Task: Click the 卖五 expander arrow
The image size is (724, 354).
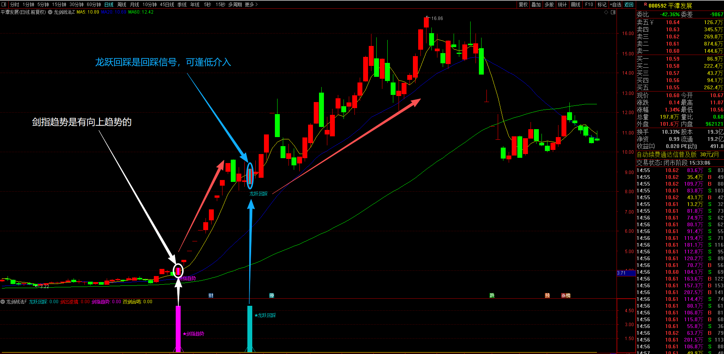Action: click(x=652, y=23)
